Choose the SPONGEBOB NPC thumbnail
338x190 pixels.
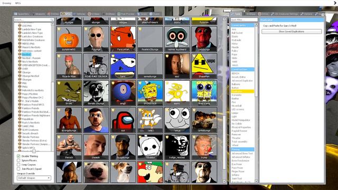click(x=150, y=93)
